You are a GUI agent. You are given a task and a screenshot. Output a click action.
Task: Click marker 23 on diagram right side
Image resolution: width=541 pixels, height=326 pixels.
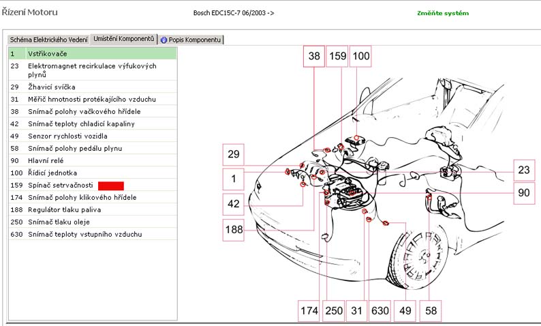523,171
